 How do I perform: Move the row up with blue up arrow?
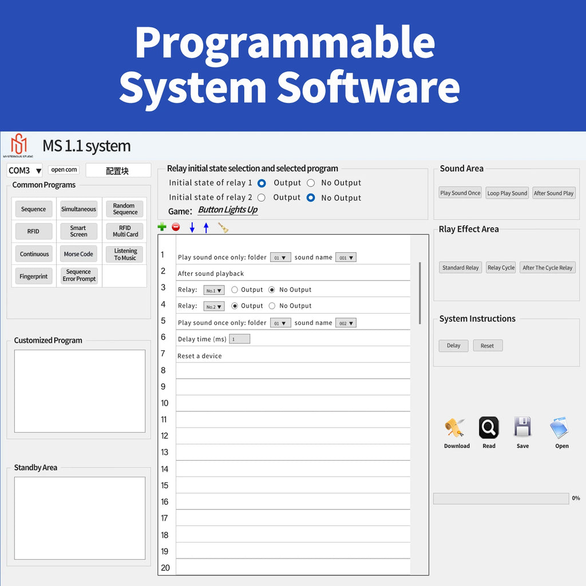[206, 227]
